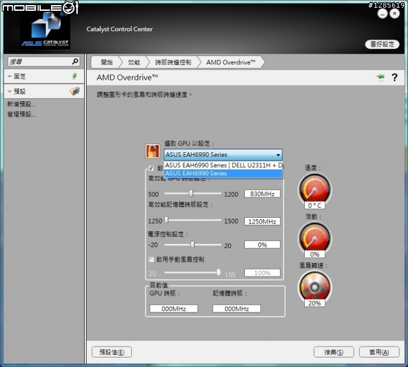Click the search magnifier icon
The height and width of the screenshot is (367, 408).
click(75, 61)
